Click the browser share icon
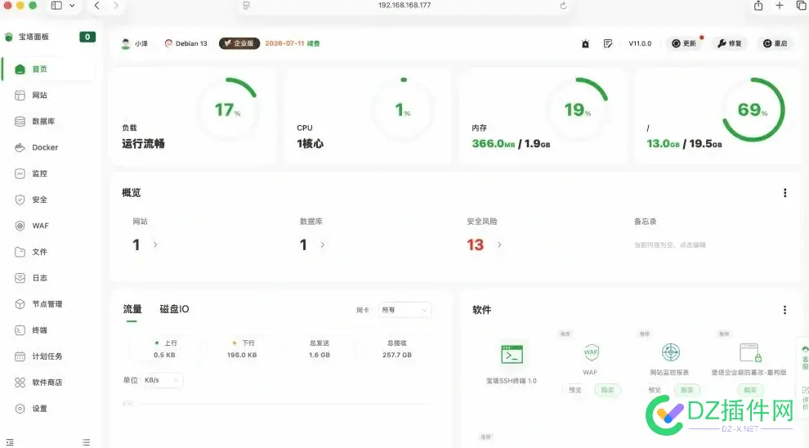The image size is (809, 448). point(758,6)
